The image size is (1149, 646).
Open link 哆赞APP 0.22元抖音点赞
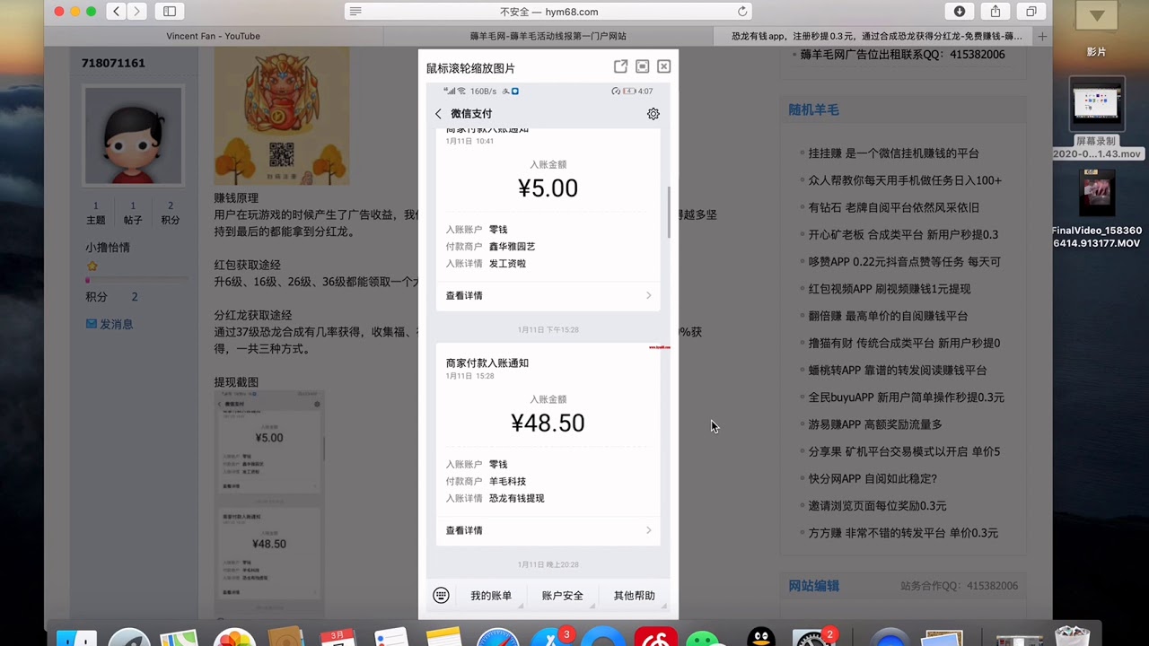click(x=904, y=262)
